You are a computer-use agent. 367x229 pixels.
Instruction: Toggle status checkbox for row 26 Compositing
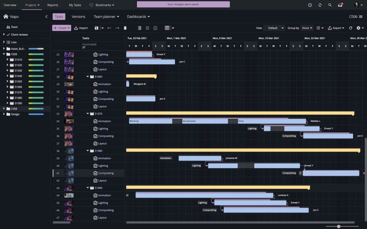click(95, 62)
